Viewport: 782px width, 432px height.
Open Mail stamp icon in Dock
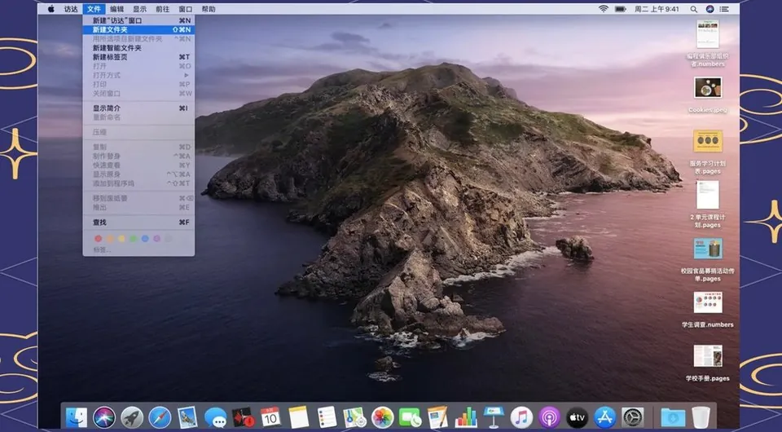tap(187, 417)
